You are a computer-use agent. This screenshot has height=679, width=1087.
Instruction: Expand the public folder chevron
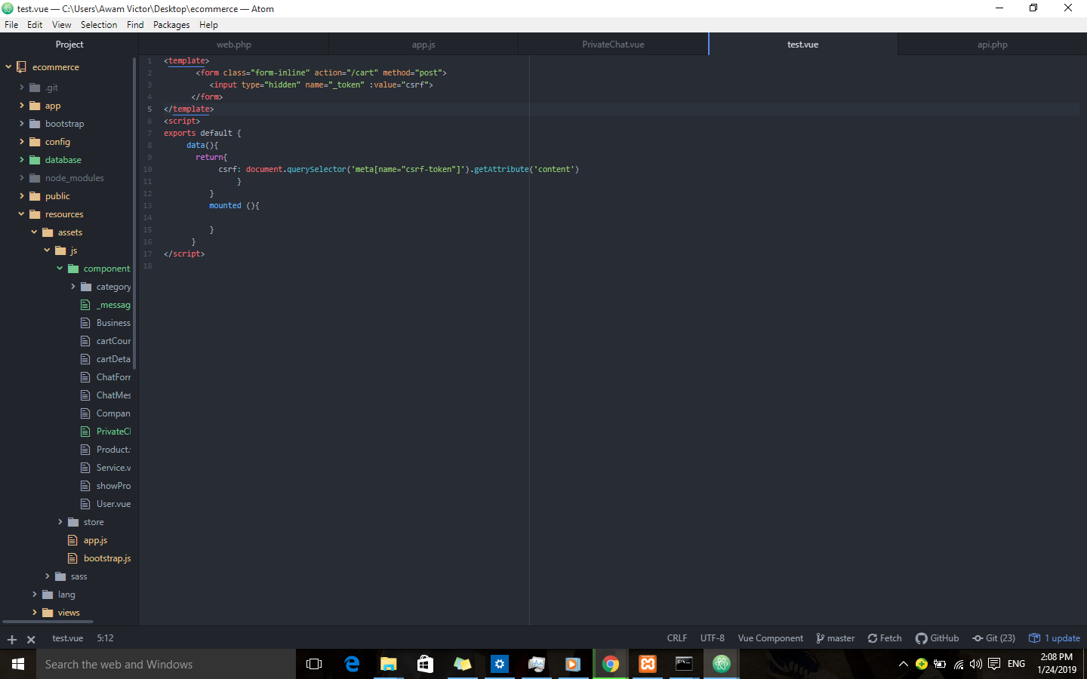[21, 196]
